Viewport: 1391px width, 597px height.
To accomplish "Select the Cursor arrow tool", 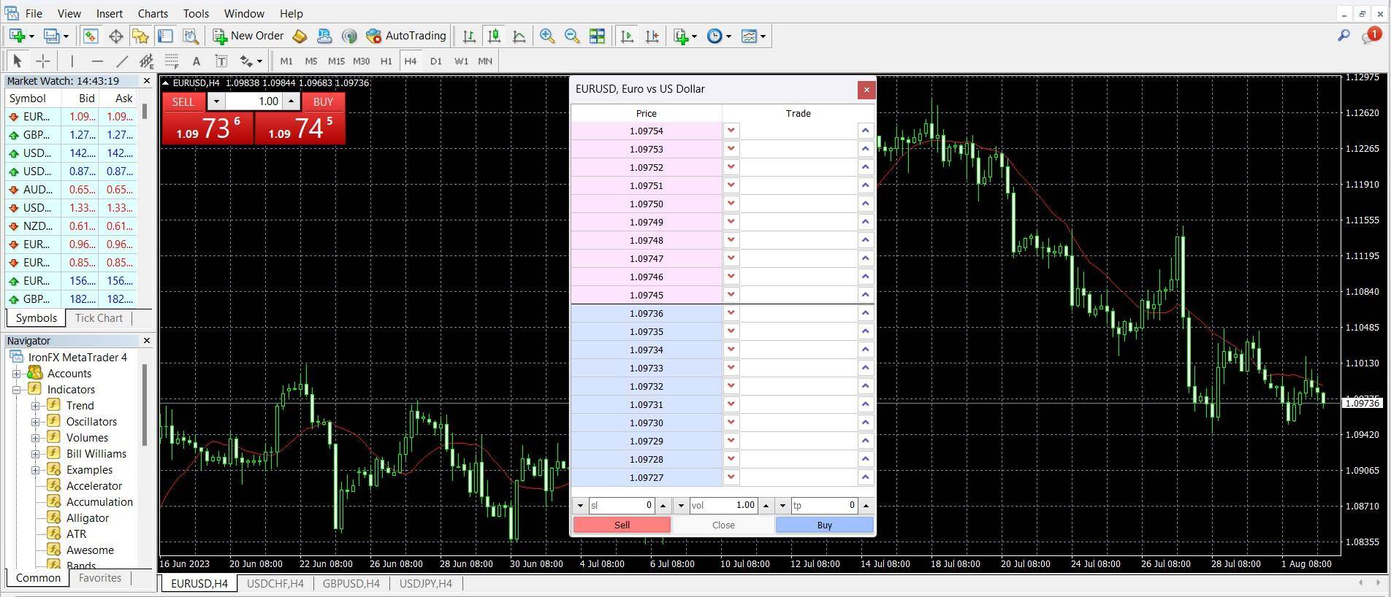I will [18, 61].
